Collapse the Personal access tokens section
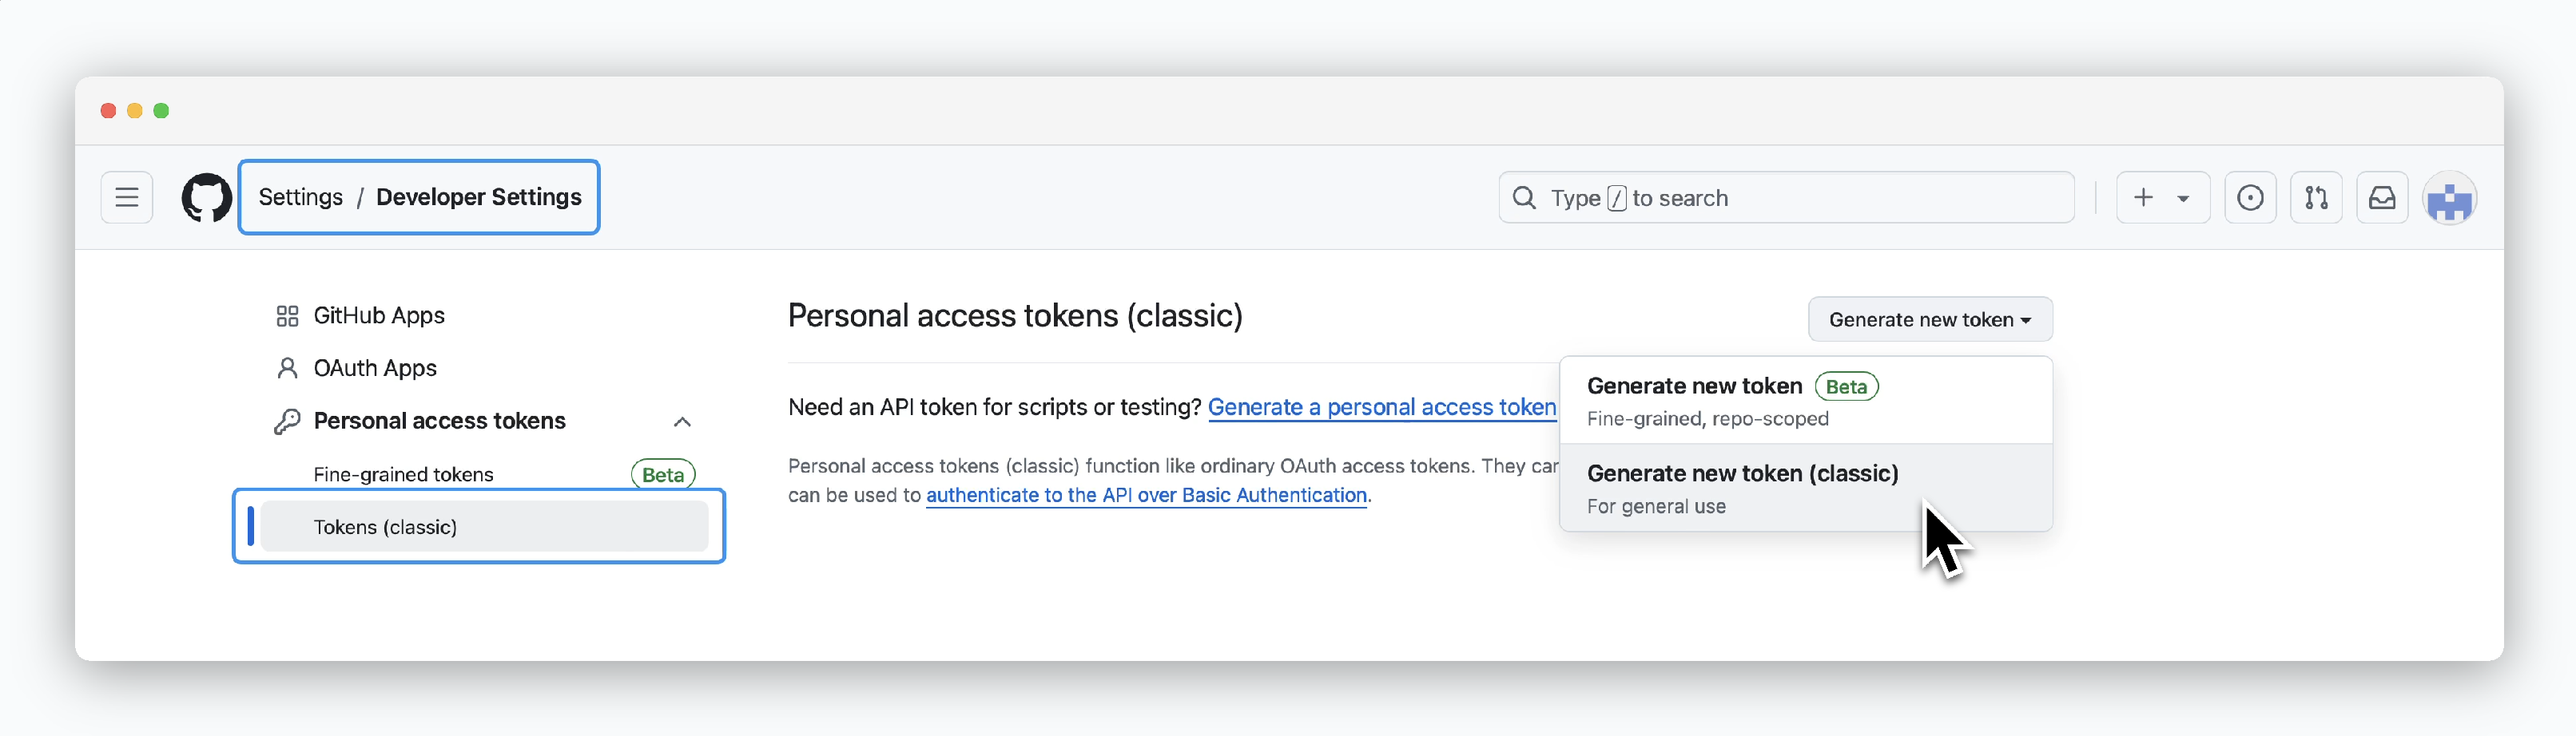2576x736 pixels. point(682,421)
